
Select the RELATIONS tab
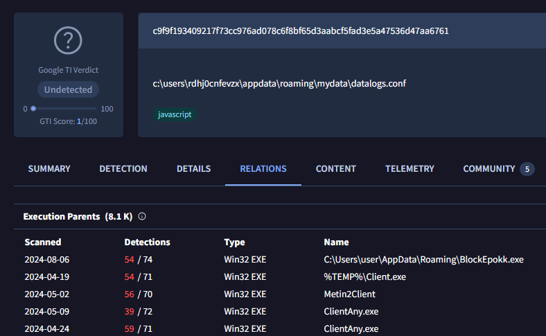(263, 169)
